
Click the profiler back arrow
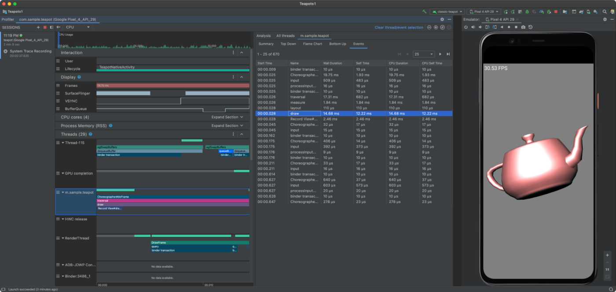[x=59, y=27]
